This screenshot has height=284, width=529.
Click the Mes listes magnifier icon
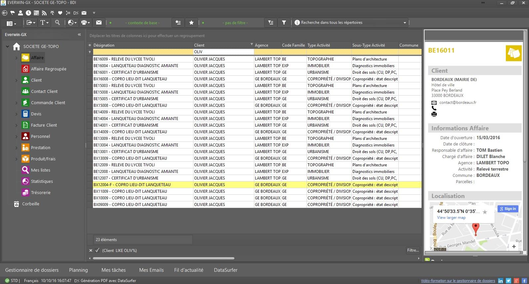point(25,170)
